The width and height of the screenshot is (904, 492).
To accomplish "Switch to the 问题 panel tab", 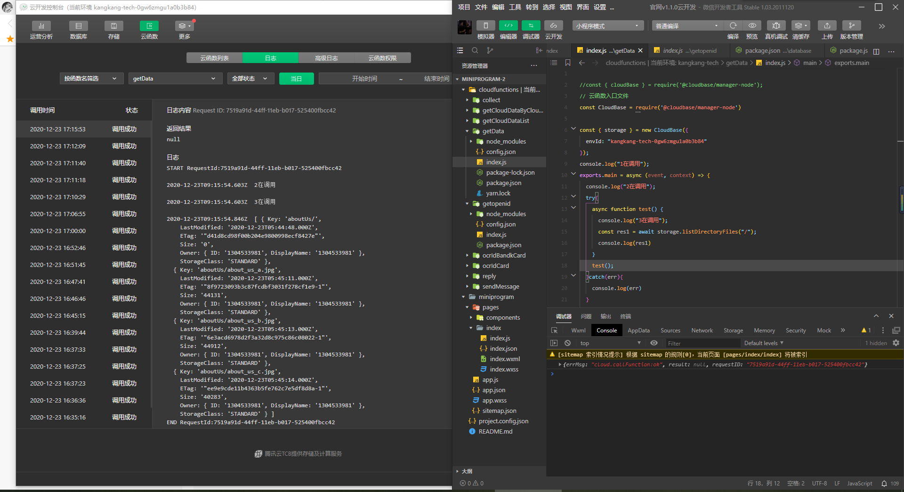I will (586, 316).
